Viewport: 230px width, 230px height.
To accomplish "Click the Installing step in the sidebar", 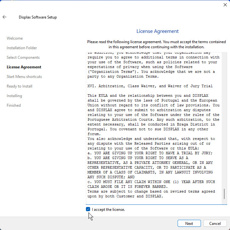I will click(14, 96).
